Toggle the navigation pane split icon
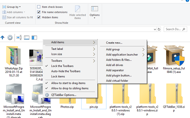 click(x=34, y=38)
